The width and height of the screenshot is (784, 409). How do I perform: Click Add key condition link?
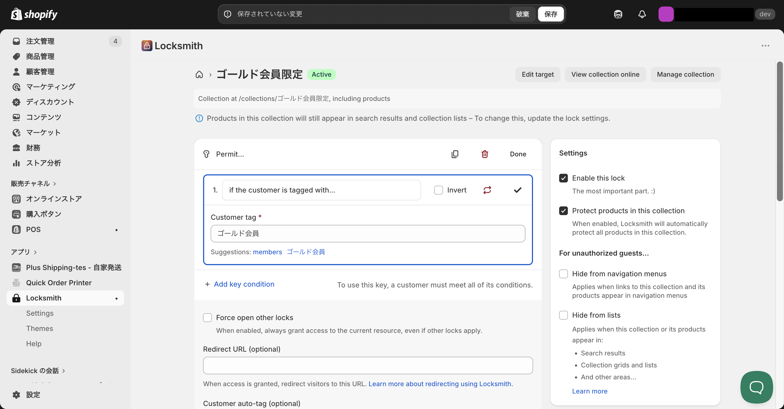244,284
